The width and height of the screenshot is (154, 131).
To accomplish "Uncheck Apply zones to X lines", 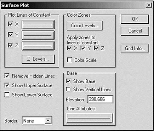I will pos(69,48).
